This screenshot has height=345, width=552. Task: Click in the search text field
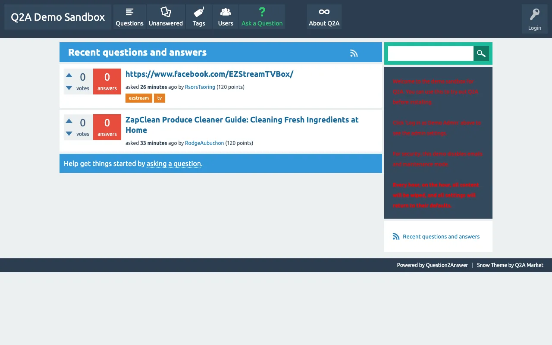[431, 53]
